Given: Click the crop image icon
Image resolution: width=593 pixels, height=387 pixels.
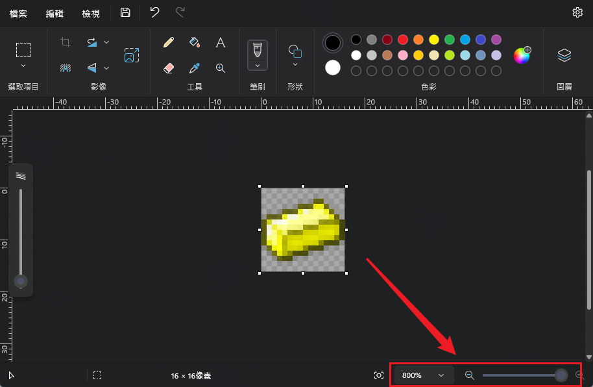Looking at the screenshot, I should coord(66,42).
